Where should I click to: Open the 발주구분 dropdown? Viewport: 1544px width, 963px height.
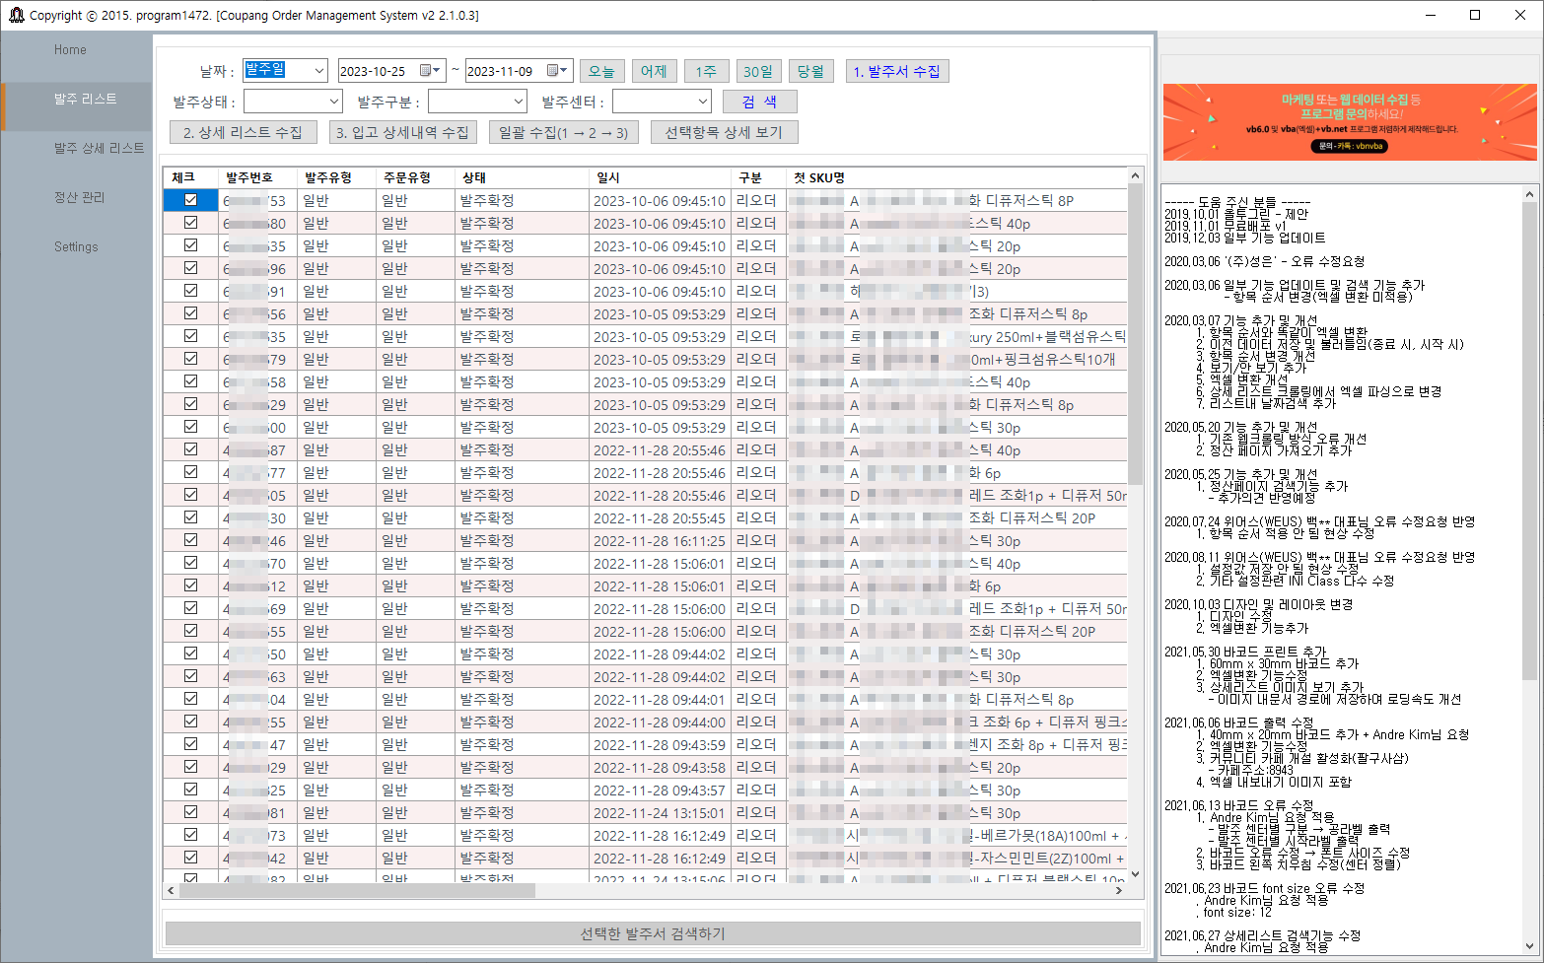click(477, 101)
